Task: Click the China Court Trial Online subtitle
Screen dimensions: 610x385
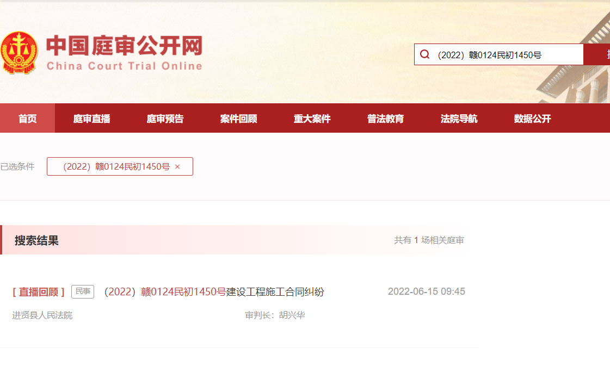Action: [125, 66]
